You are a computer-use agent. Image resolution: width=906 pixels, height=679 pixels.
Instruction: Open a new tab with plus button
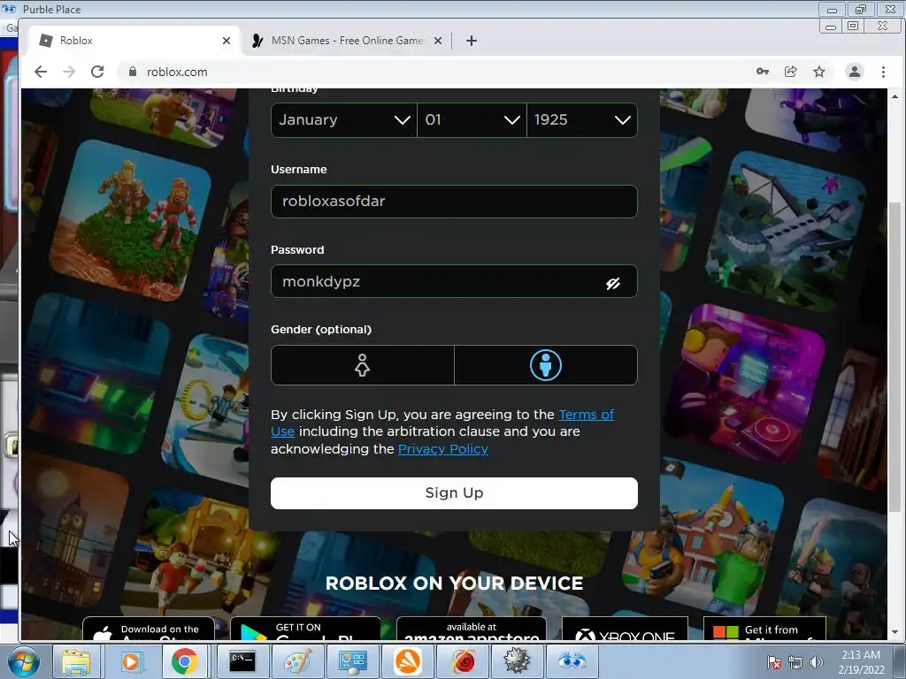(472, 41)
